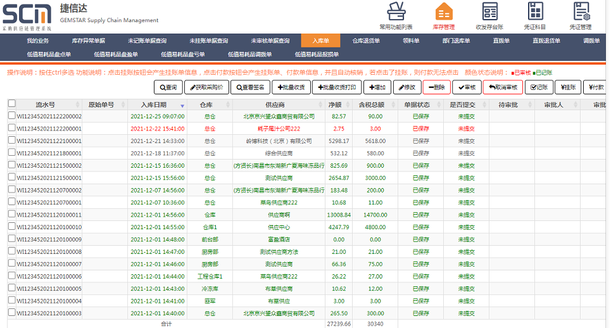
Task: Switch to 仓库退货单 tab
Action: (366, 41)
